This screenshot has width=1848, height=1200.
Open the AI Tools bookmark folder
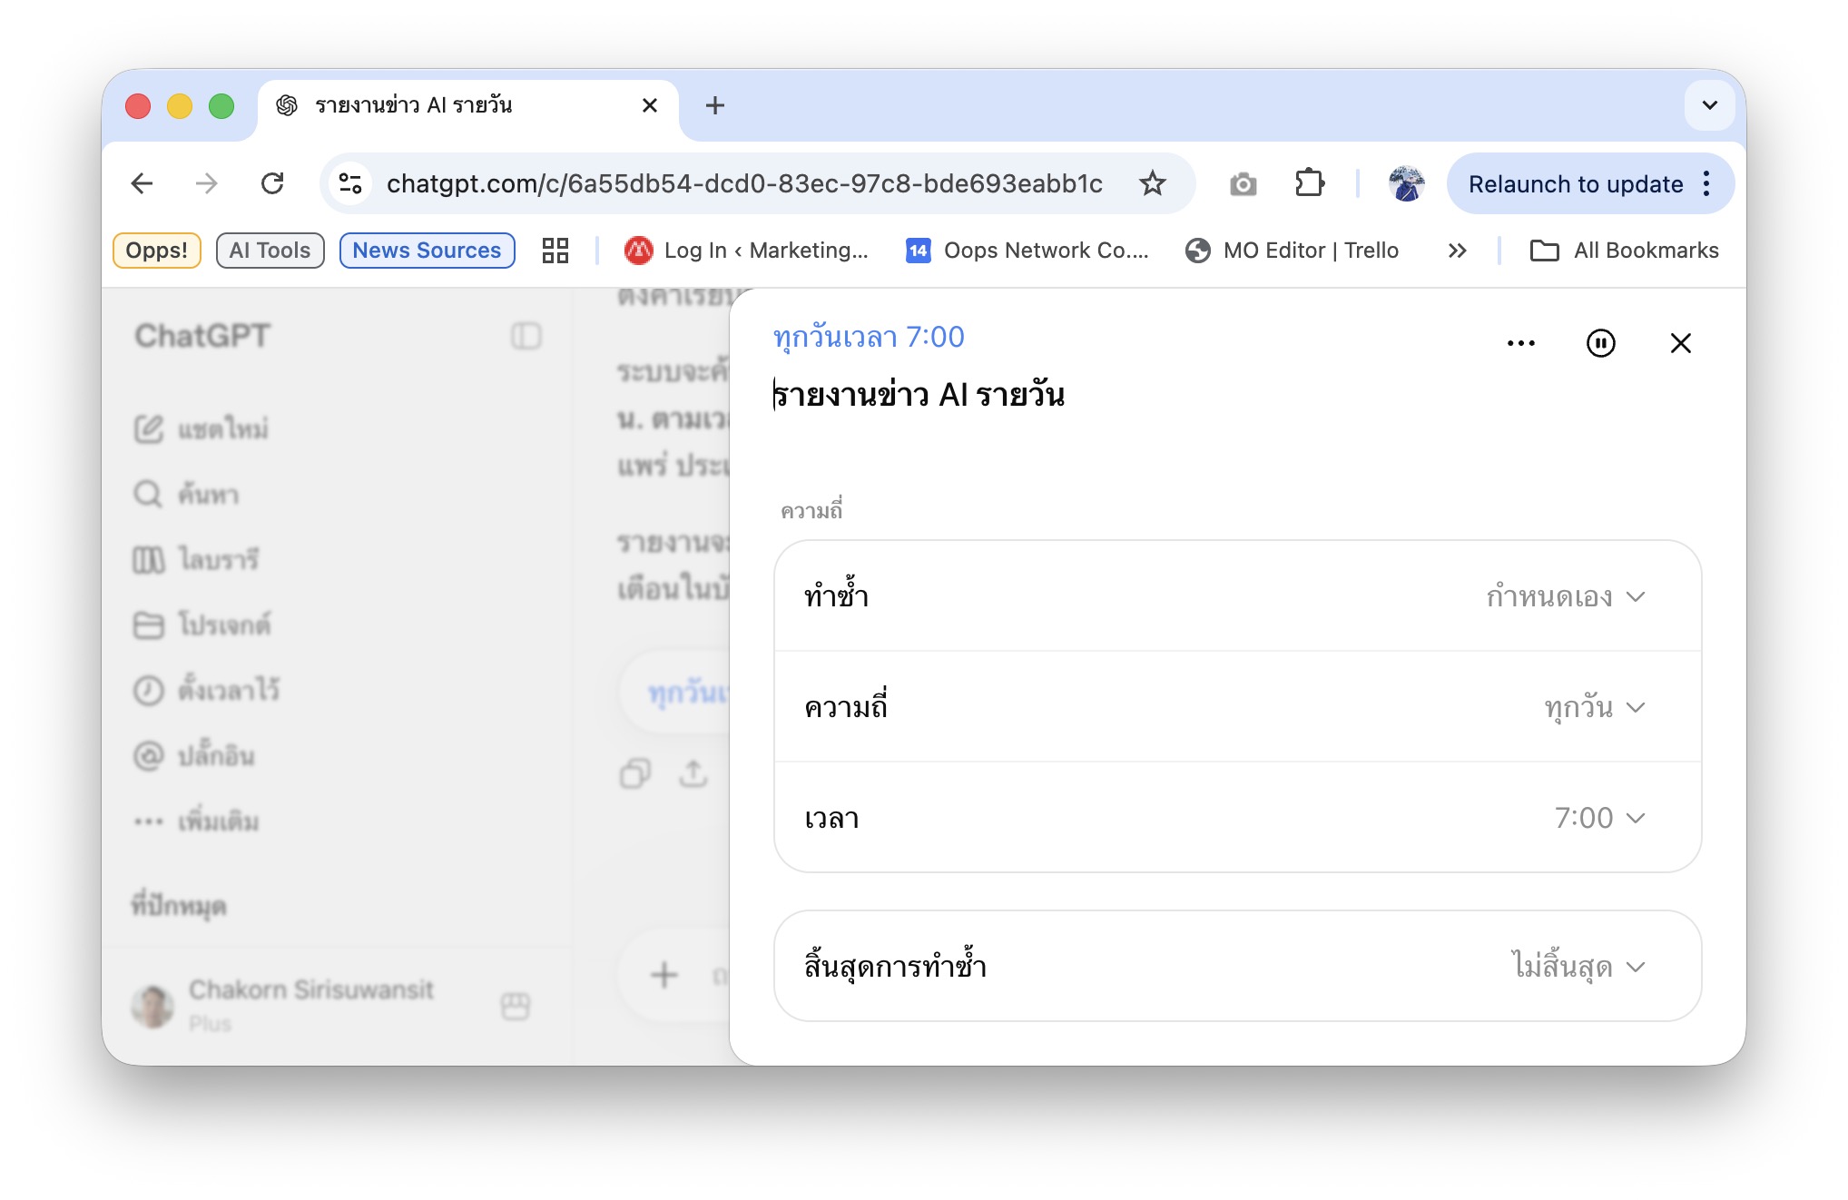click(x=270, y=251)
